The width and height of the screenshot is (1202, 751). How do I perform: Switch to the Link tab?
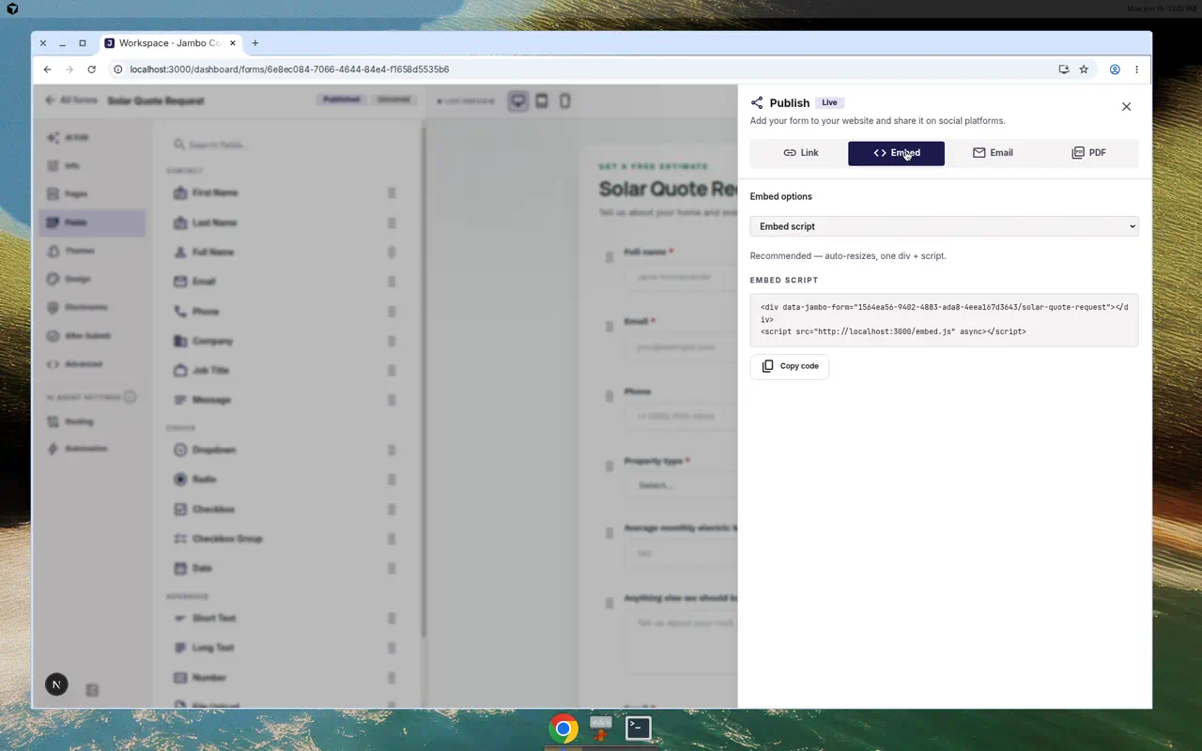point(800,153)
